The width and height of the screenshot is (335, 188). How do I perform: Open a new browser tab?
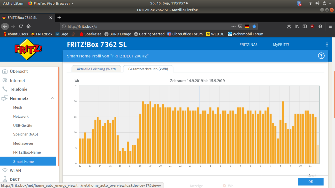(x=59, y=18)
